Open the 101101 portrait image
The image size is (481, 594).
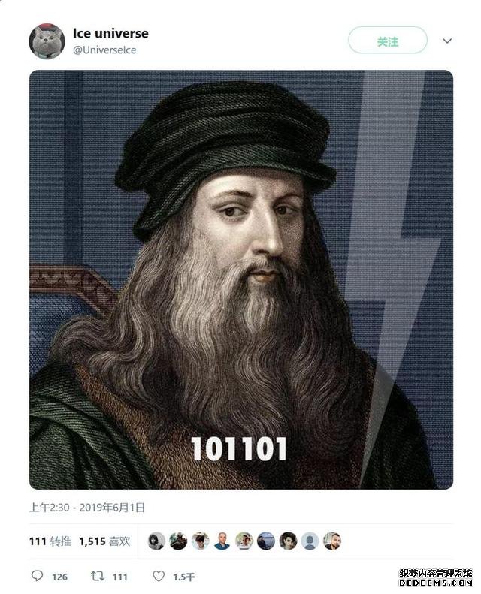pyautogui.click(x=241, y=279)
